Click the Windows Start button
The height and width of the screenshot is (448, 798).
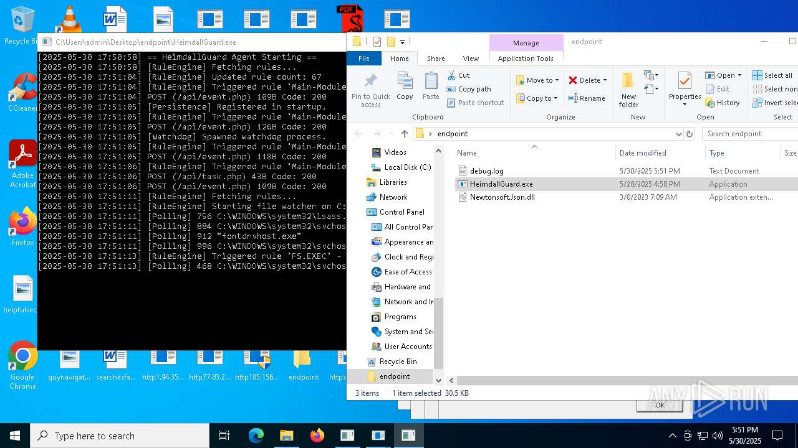(15, 436)
